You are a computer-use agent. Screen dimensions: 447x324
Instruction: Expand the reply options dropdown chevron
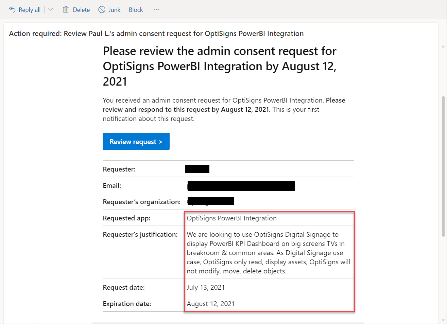click(51, 10)
